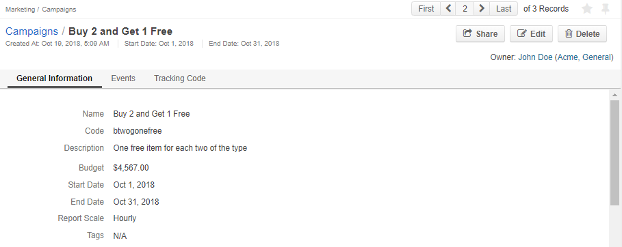Select the current record number 2
Viewport: 622px width, 247px height.
point(465,8)
